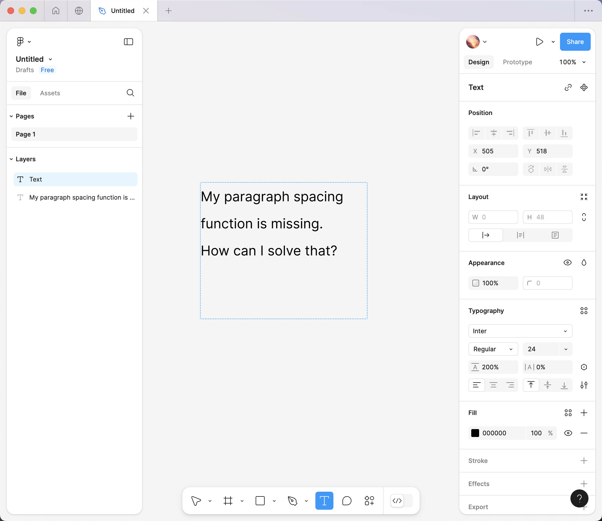The height and width of the screenshot is (521, 602).
Task: Click the letter spacing 0% field
Action: 547,367
